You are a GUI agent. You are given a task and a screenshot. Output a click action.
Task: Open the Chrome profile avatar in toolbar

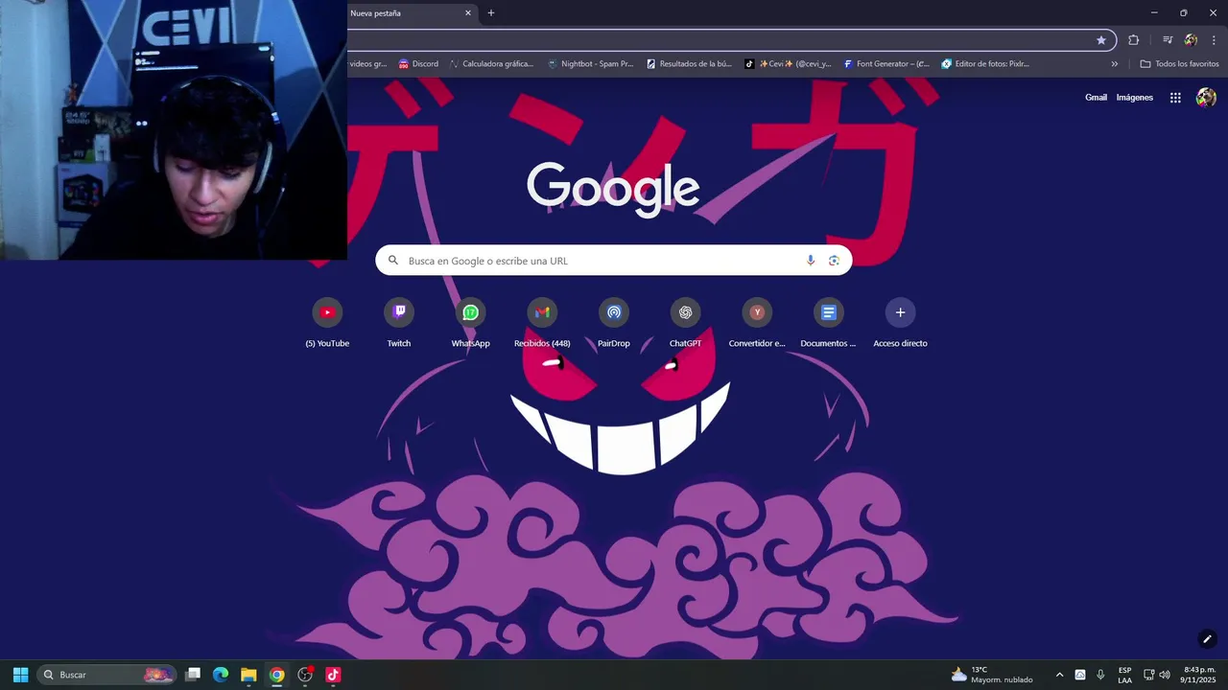click(x=1191, y=40)
